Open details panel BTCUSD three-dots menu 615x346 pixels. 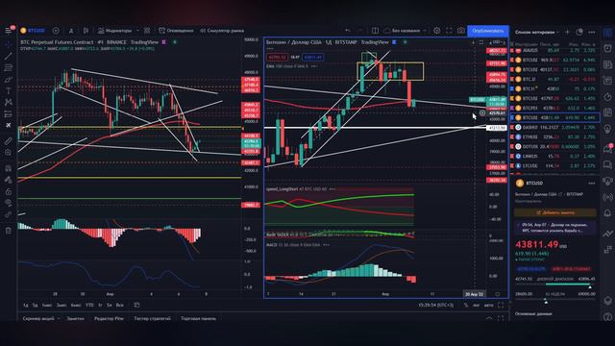tap(592, 184)
